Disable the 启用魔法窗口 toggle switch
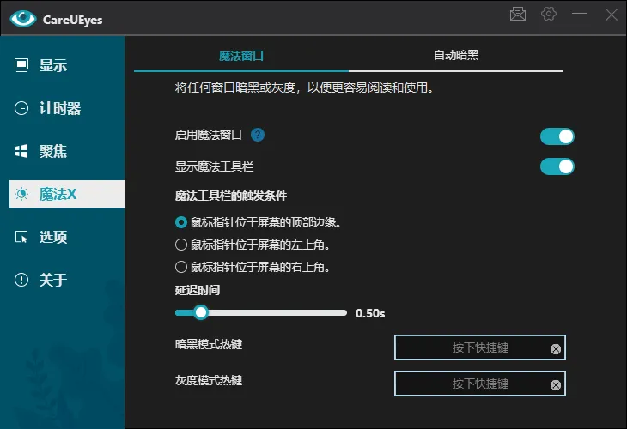This screenshot has width=627, height=429. pos(557,136)
